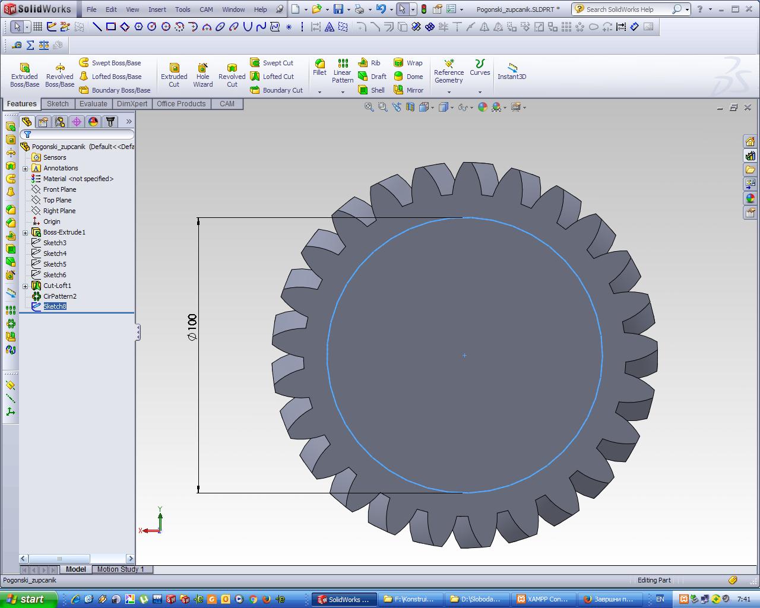Select the Draft feature tool
This screenshot has width=760, height=608.
372,77
